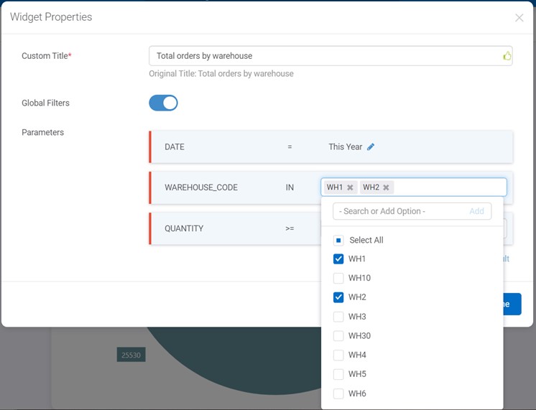
Task: Click the thumbs-up icon in title field
Action: 507,56
